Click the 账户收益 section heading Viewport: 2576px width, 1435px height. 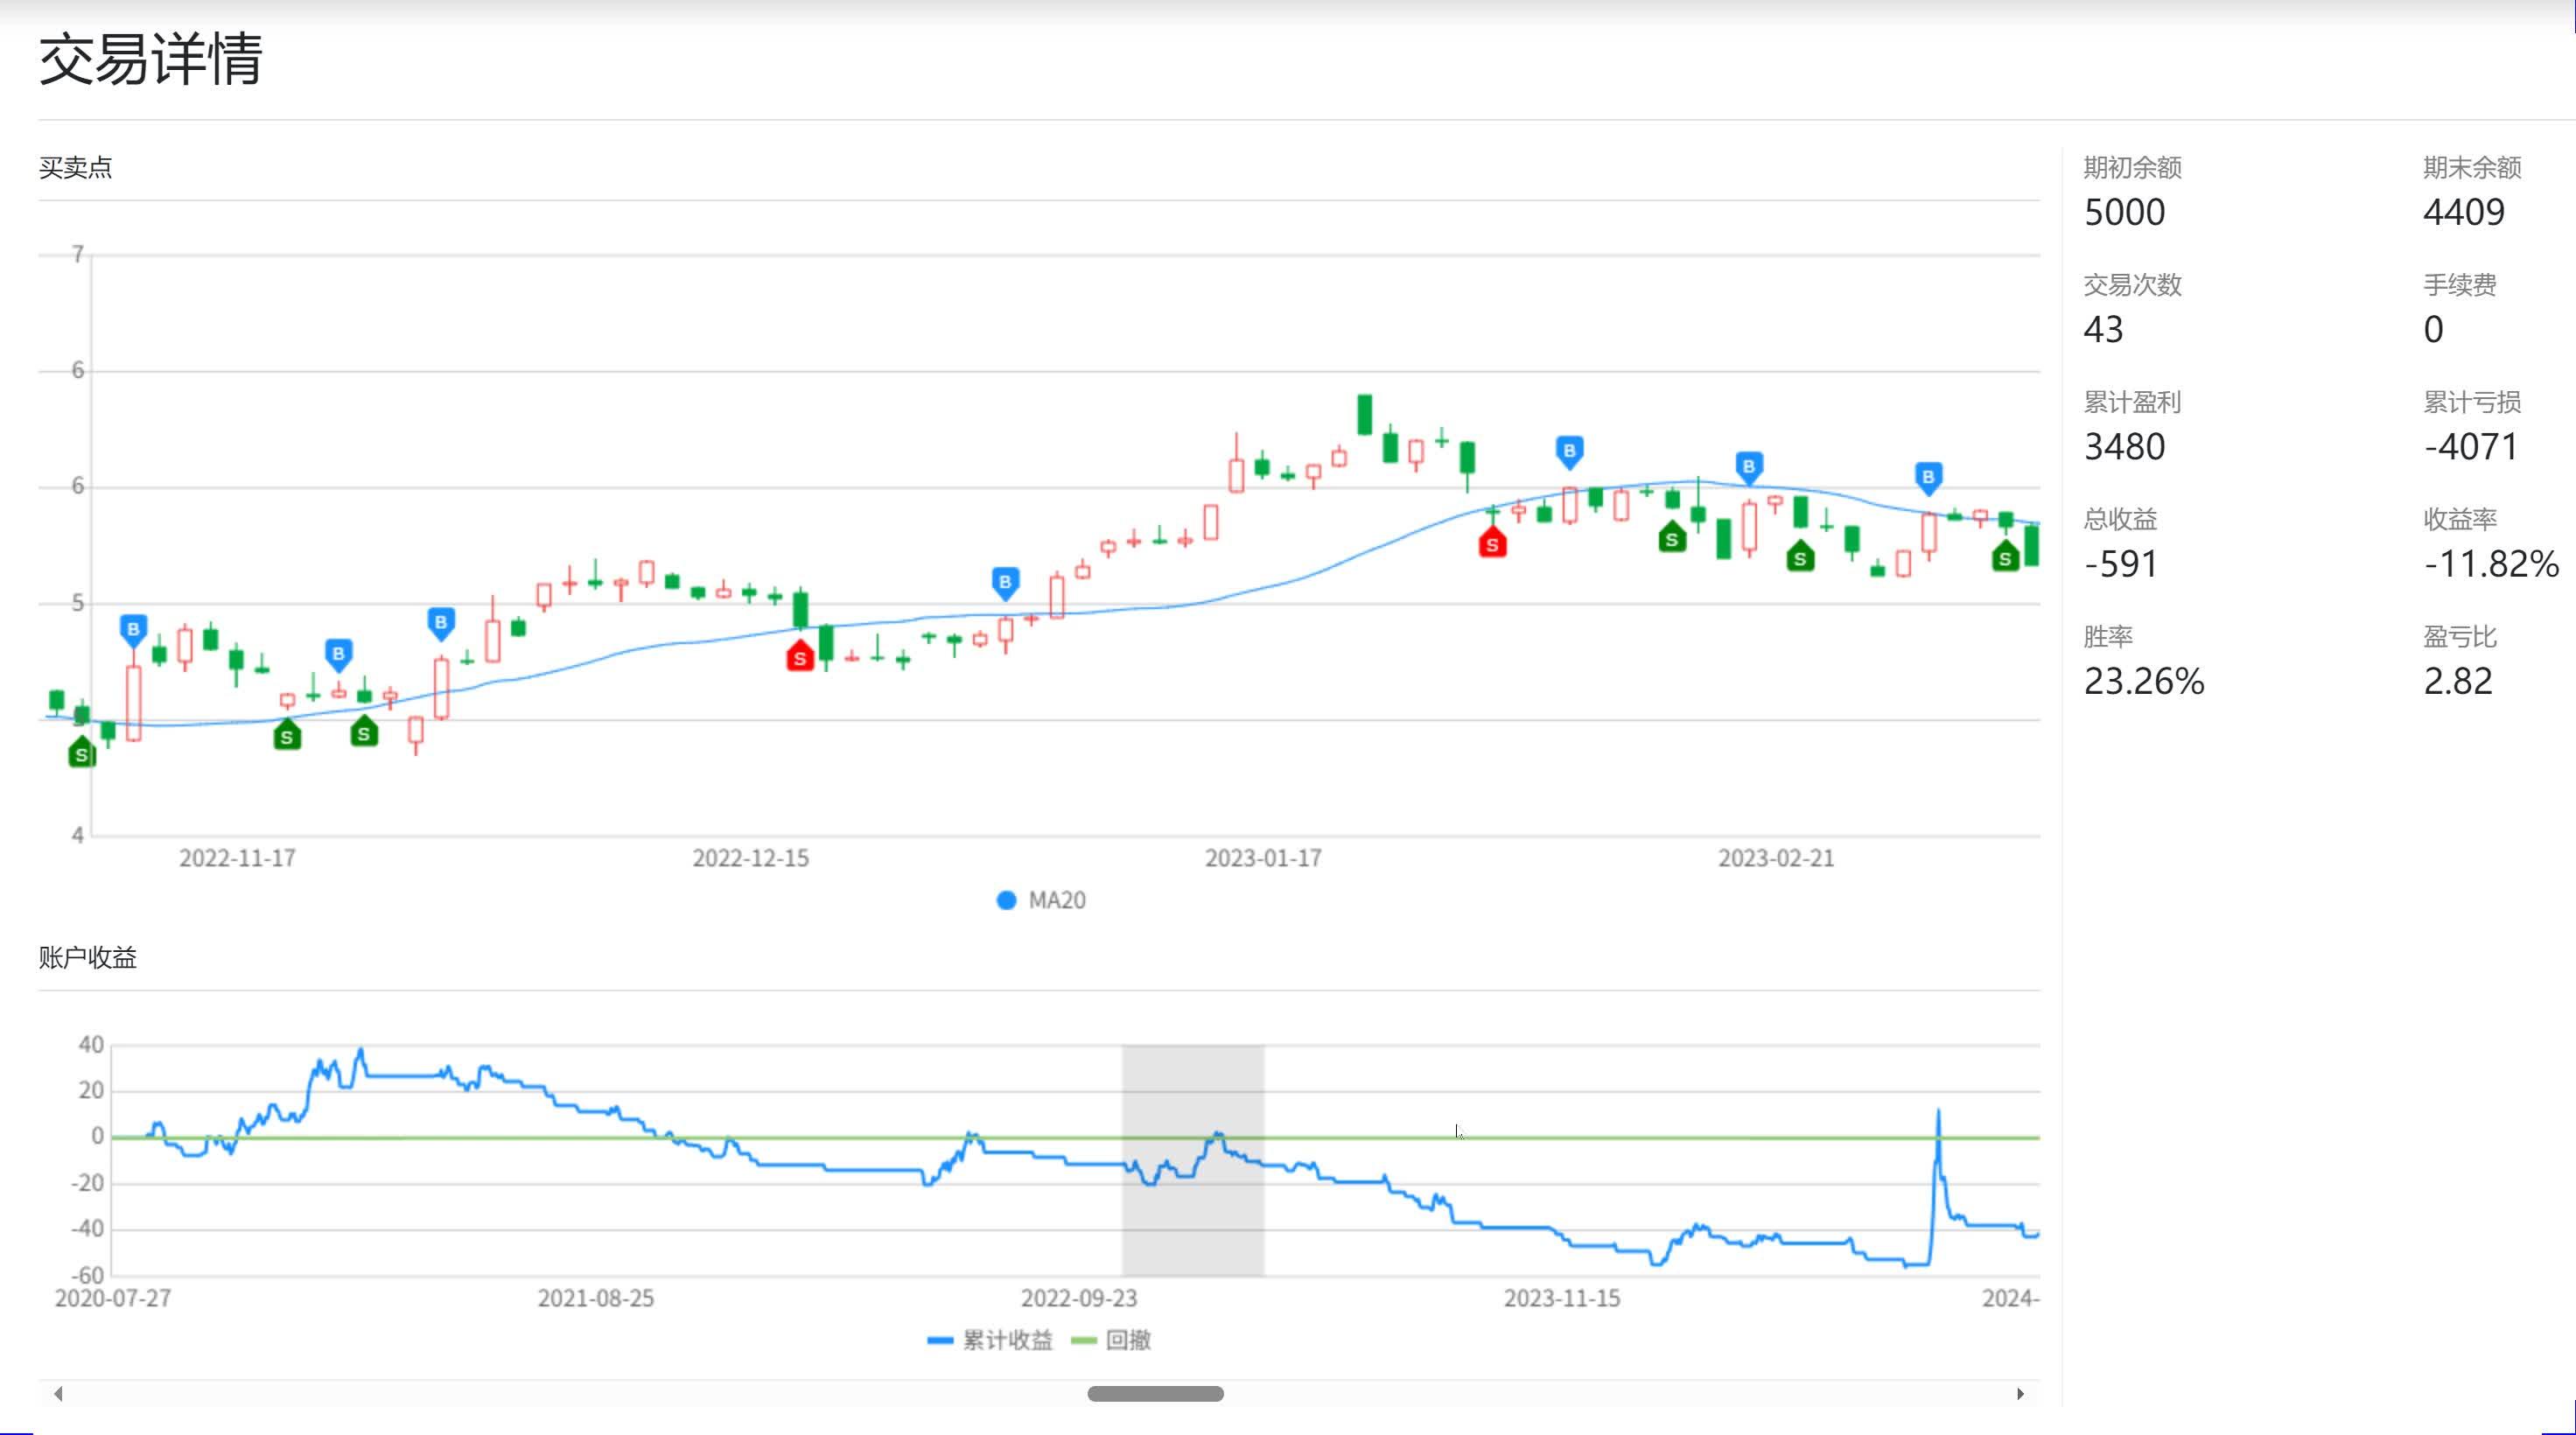pyautogui.click(x=88, y=958)
